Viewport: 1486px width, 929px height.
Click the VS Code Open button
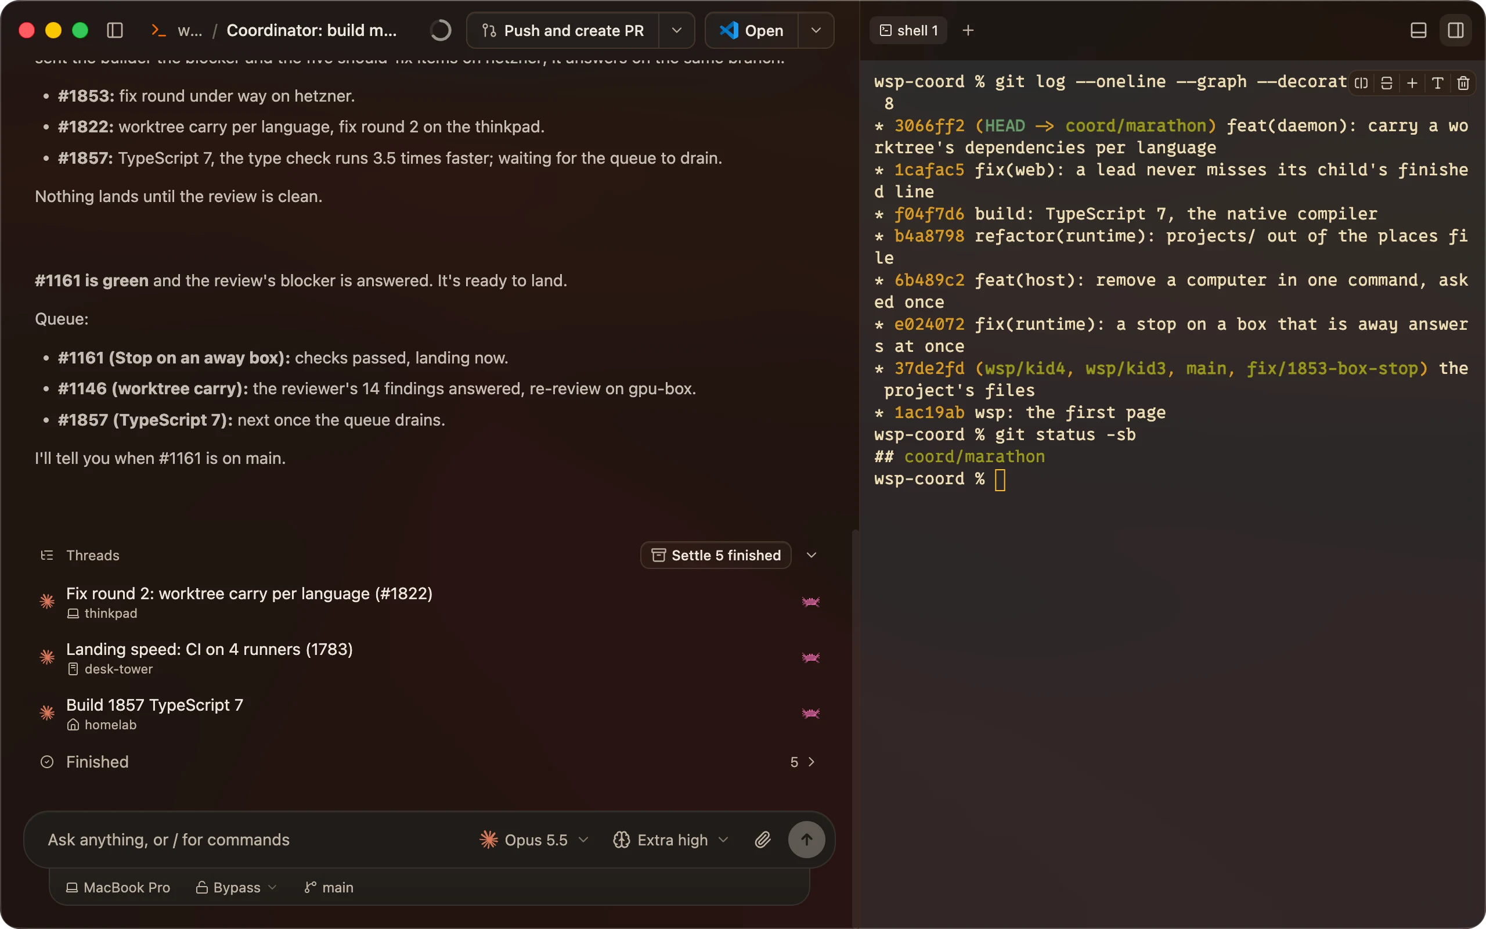point(752,30)
